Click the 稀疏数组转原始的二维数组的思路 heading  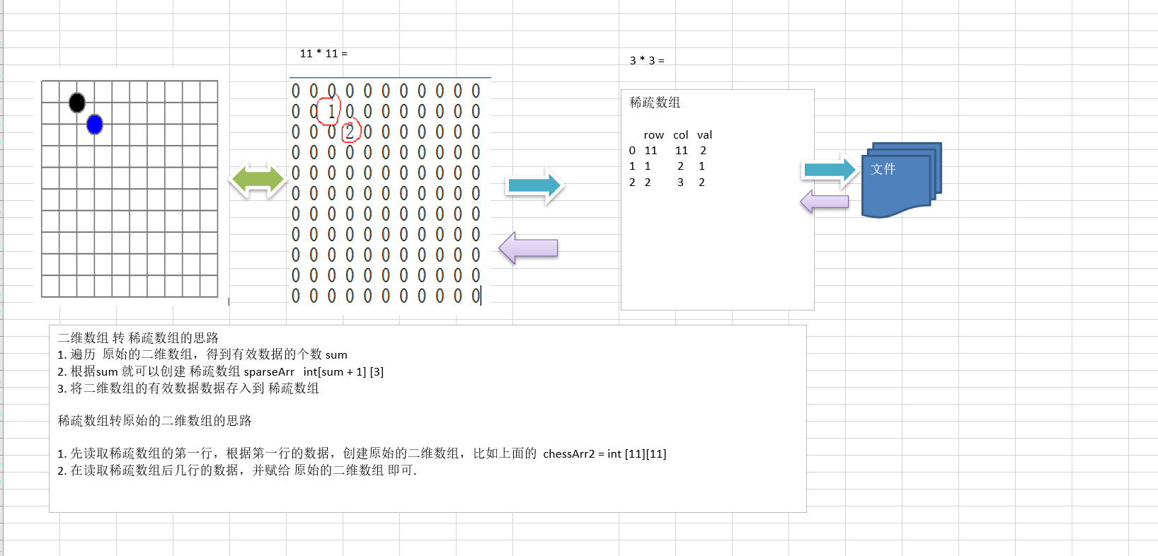pos(154,421)
